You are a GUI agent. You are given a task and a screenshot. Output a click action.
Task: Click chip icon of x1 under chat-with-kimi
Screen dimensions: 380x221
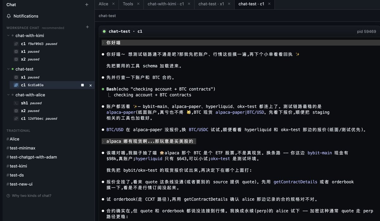pos(16,51)
